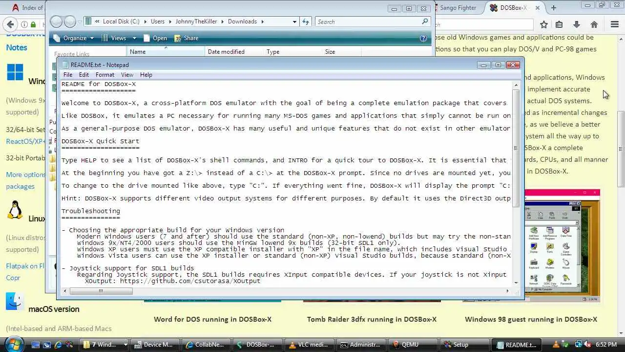
Task: Click the Notepad title bar icon
Action: coord(65,65)
